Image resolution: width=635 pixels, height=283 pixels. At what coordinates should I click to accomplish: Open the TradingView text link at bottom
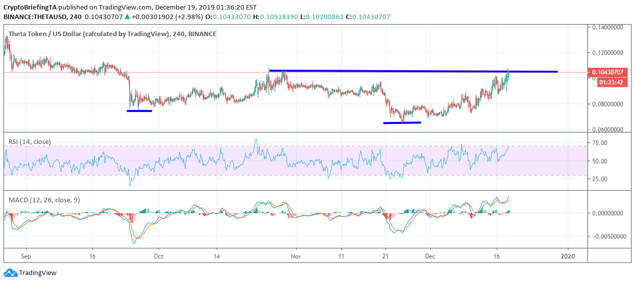click(38, 273)
